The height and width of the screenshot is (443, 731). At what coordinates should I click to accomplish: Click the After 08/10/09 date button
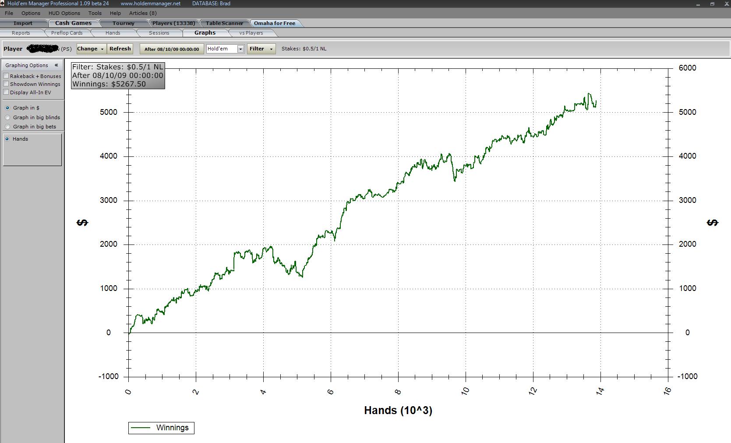[172, 49]
